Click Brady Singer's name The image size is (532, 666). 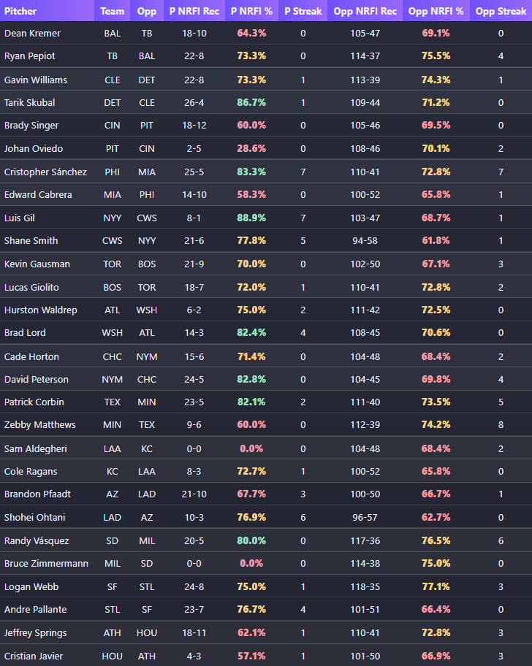point(31,126)
